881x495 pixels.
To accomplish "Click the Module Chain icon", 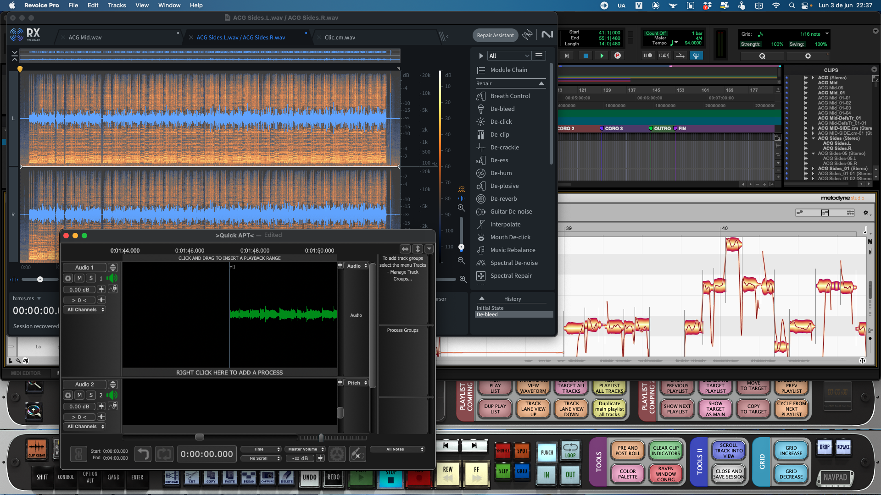I will (480, 70).
